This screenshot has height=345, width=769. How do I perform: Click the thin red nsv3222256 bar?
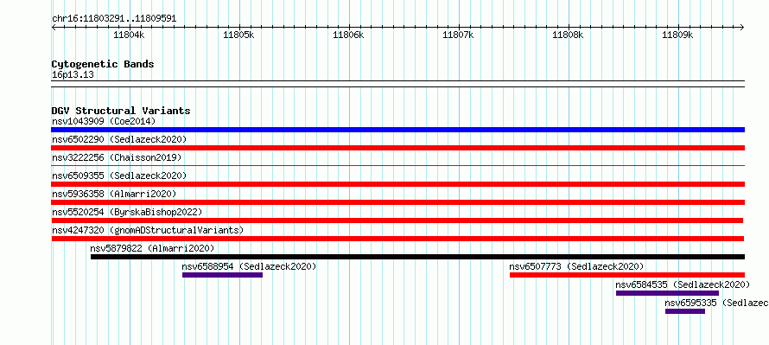pyautogui.click(x=397, y=166)
